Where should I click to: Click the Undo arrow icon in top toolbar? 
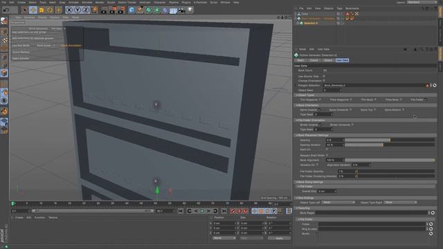6,10
